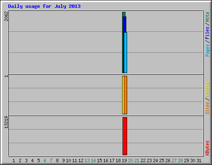Click the 13219 KBytes axis value
This screenshot has height=165, width=212.
pyautogui.click(x=6, y=123)
